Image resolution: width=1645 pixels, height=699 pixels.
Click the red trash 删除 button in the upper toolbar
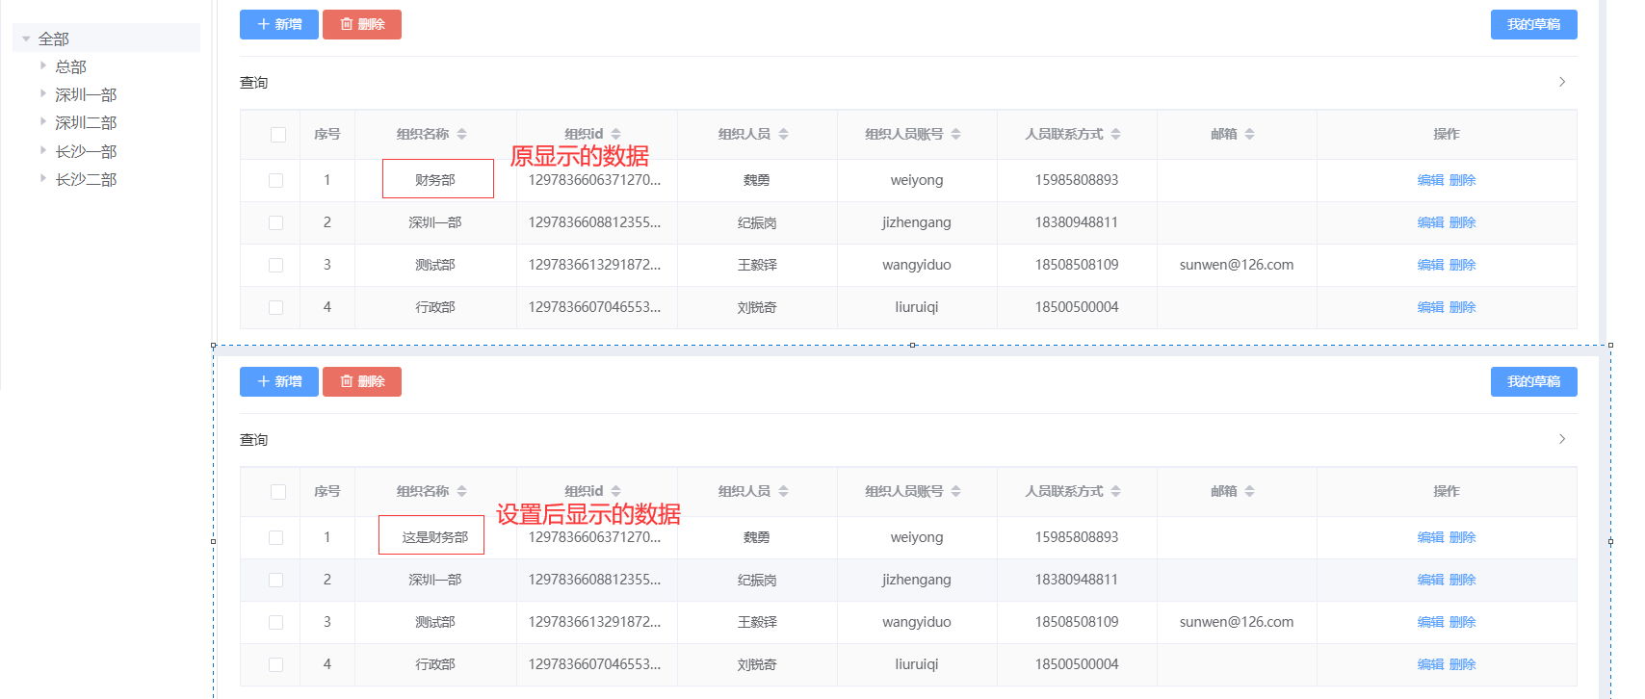coord(361,24)
